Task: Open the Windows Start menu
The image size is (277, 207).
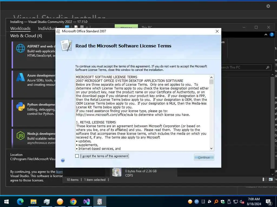Action: (x=6, y=202)
